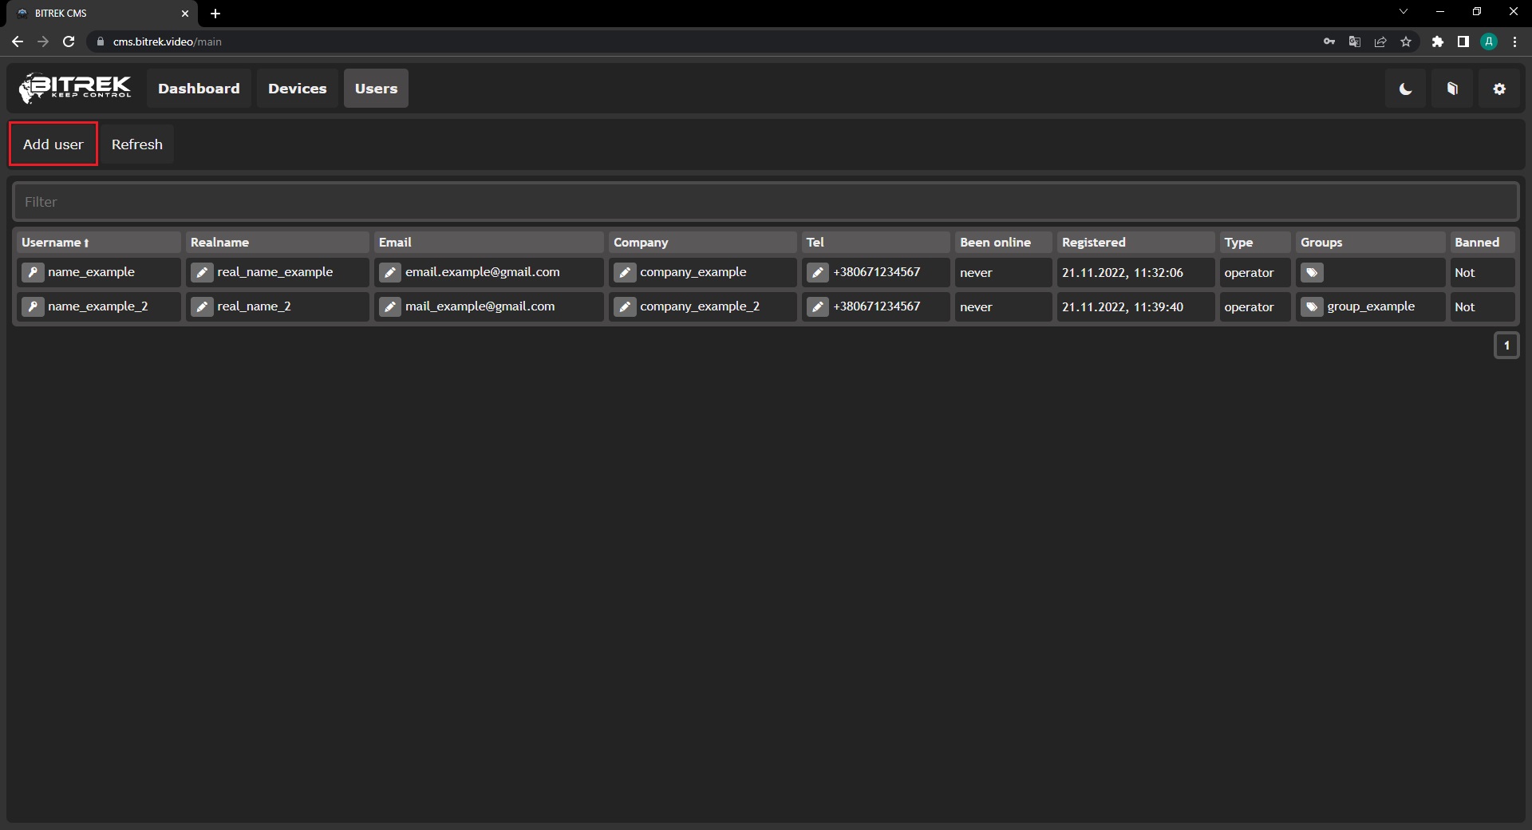Screen dimensions: 1532x830
Task: Click edit pencil beside real_name_2
Action: pyautogui.click(x=203, y=306)
